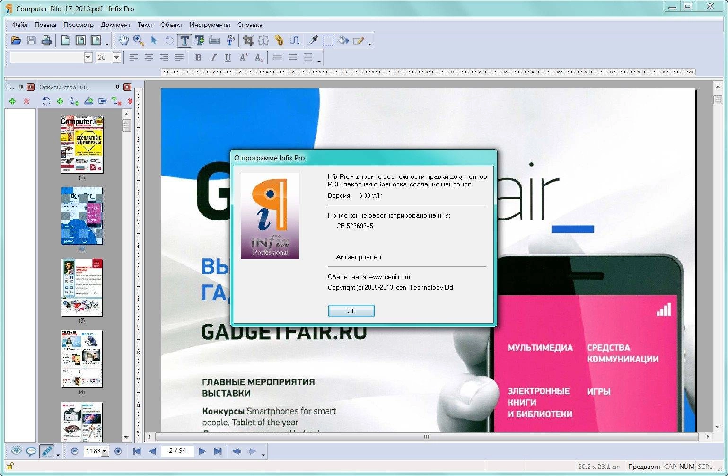Open the Инструменты menu
Screen dimensions: 728x476
(210, 25)
